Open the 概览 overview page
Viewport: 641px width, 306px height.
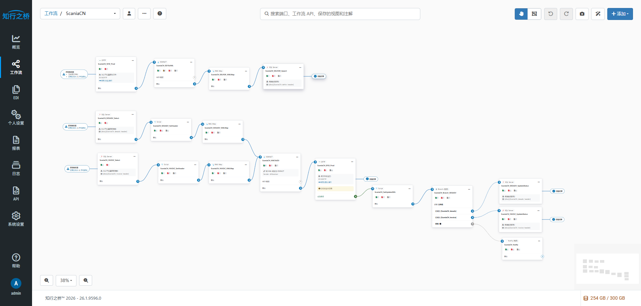16,42
